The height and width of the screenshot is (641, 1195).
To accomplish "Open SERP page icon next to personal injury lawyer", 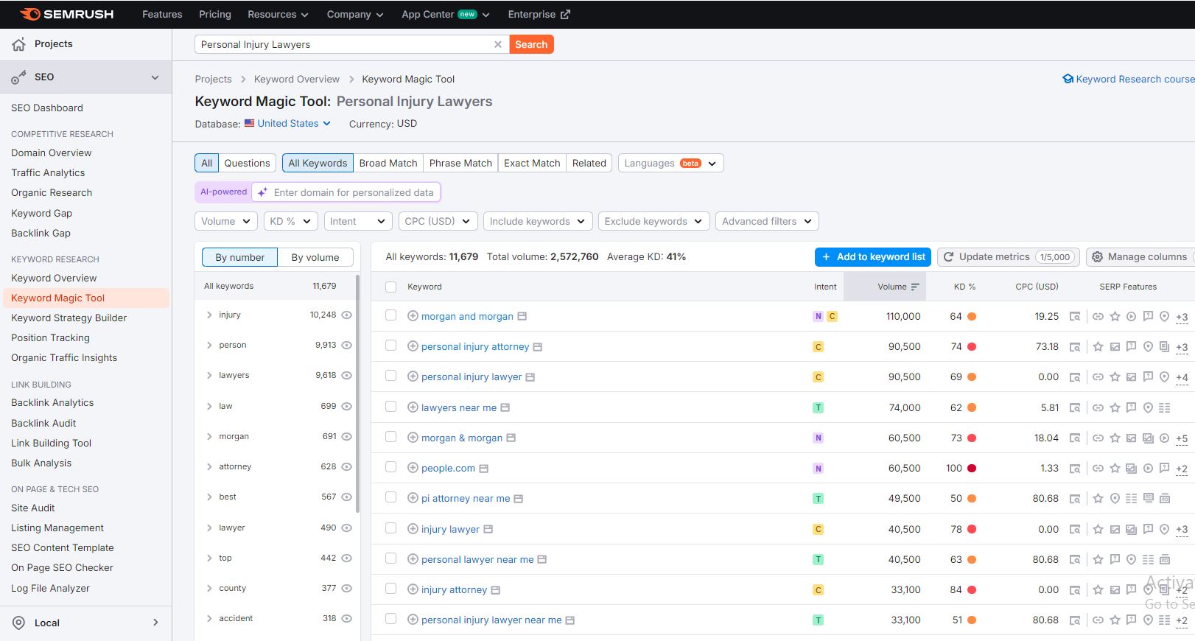I will 530,377.
